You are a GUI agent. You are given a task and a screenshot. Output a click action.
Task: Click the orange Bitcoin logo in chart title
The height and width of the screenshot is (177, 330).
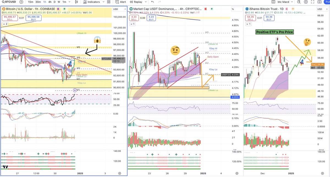pos(4,9)
